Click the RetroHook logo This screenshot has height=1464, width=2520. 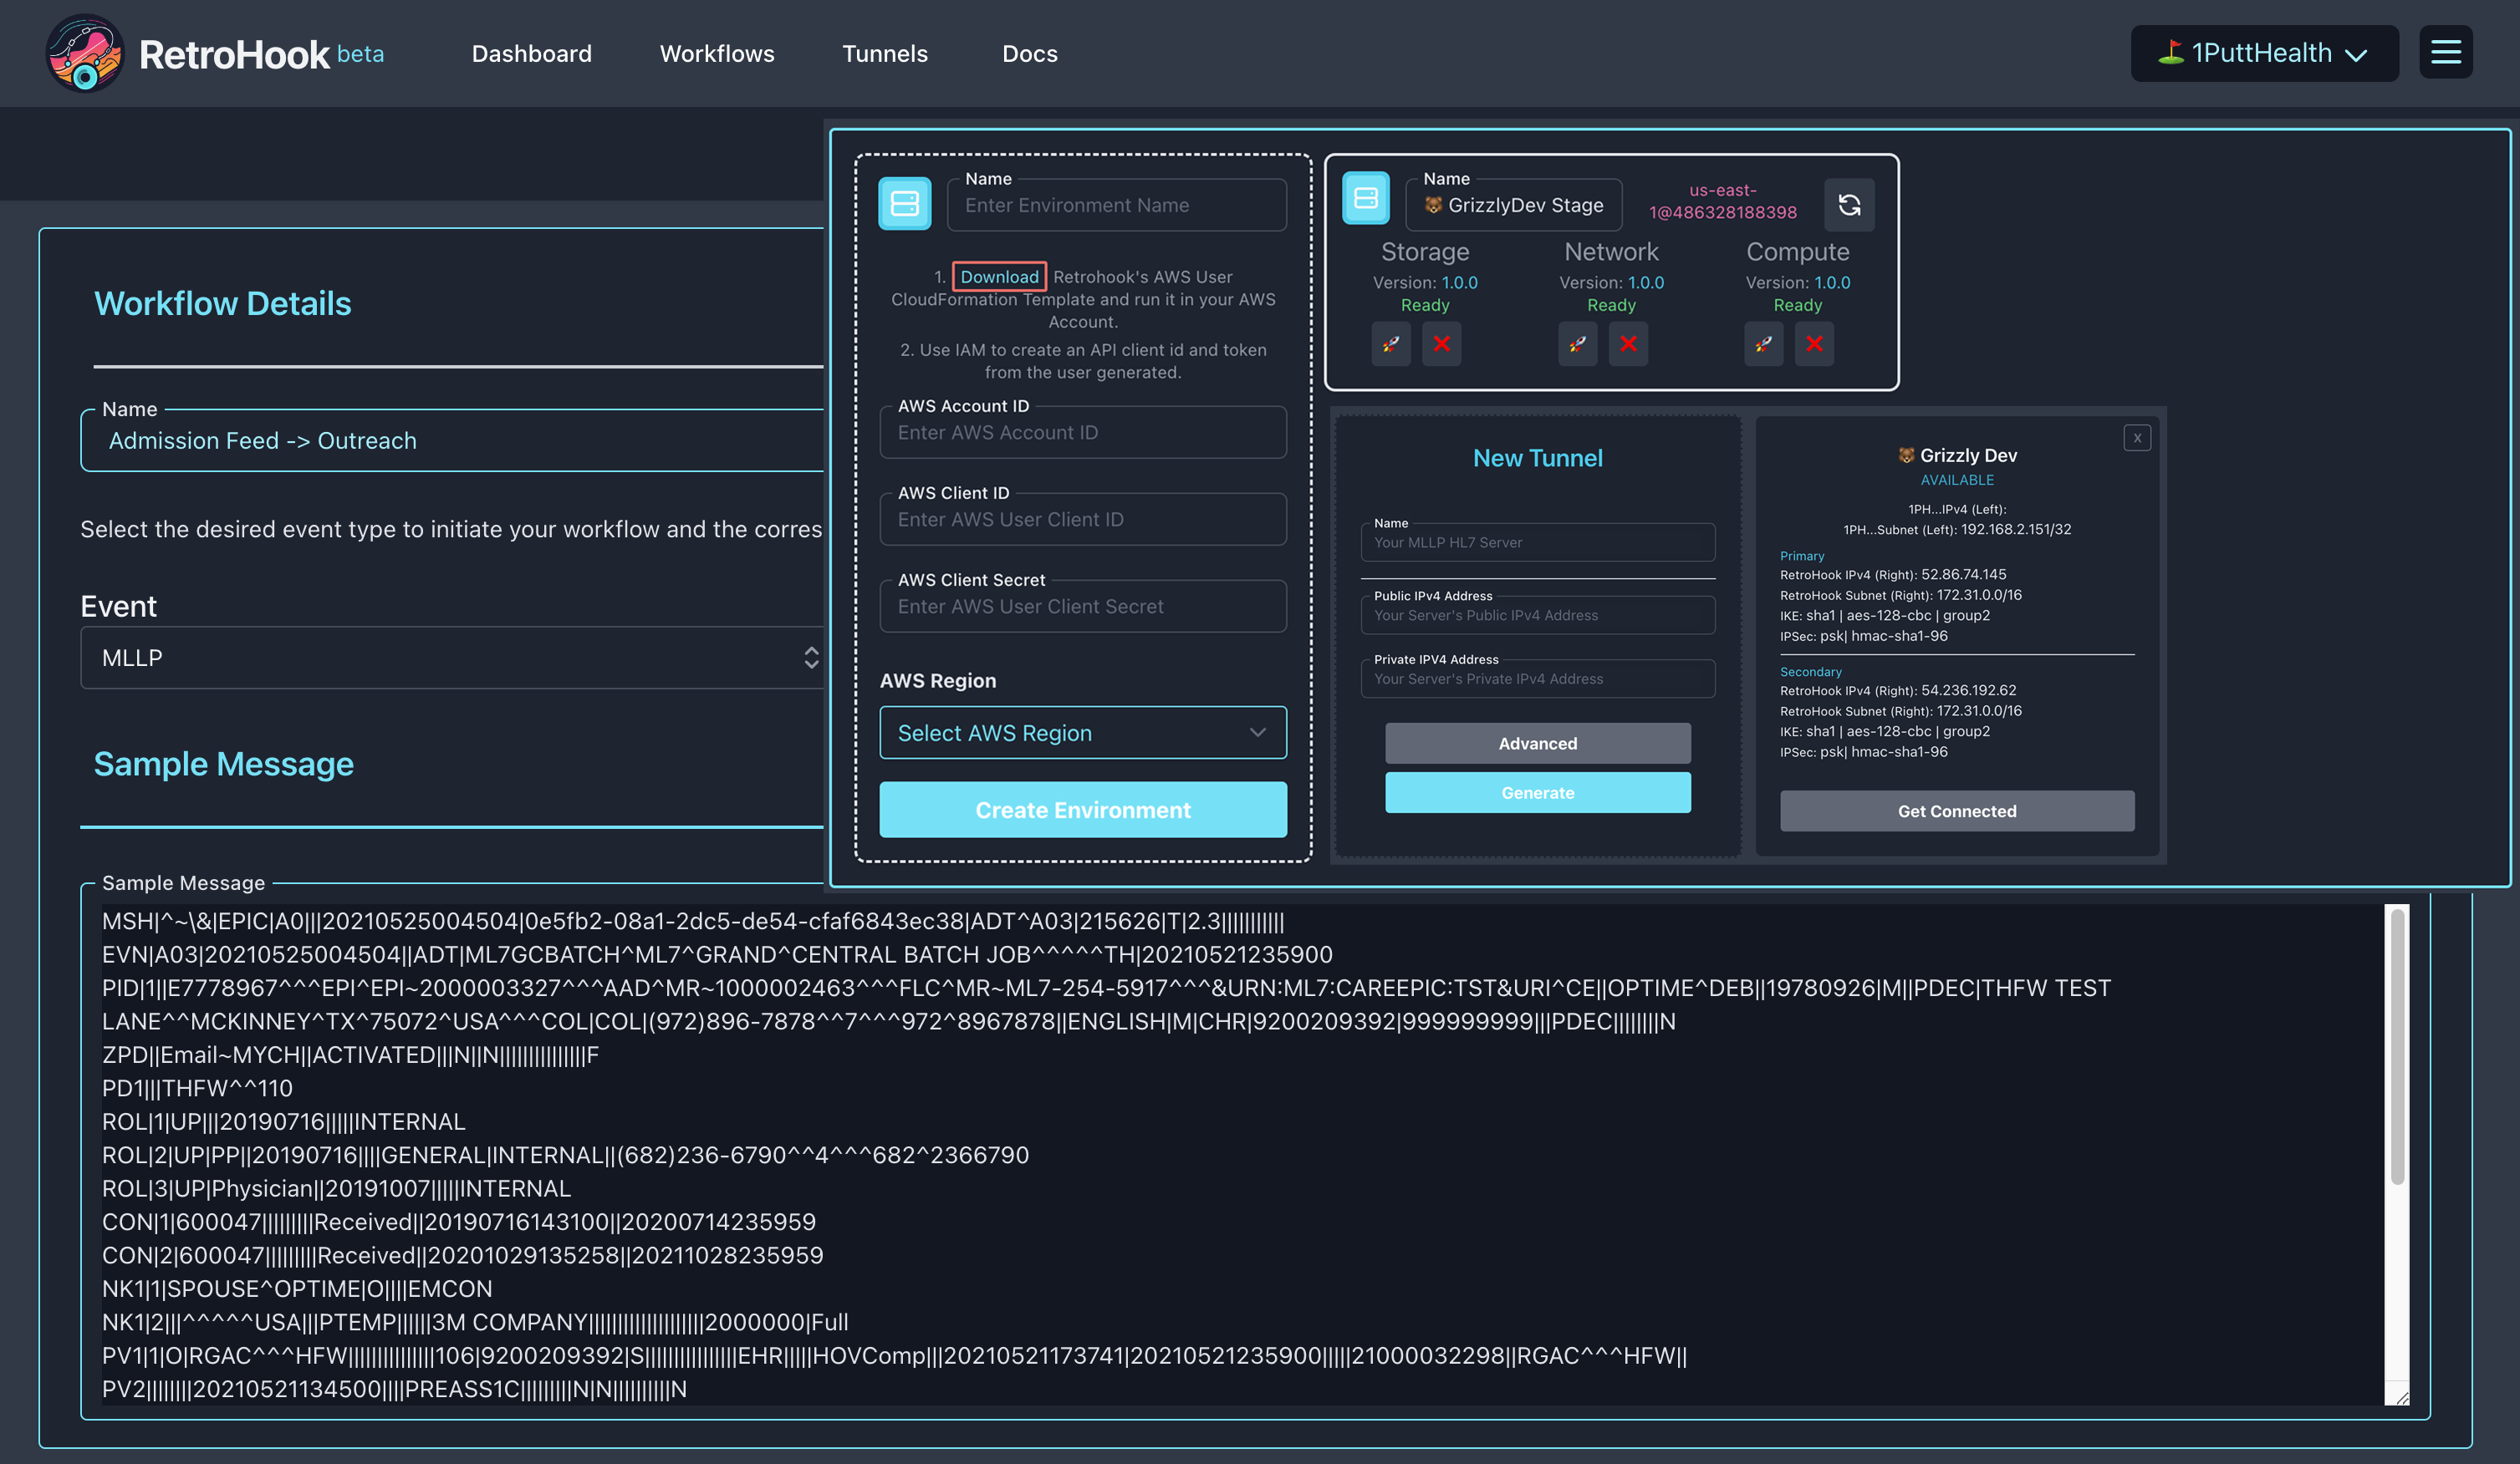(x=85, y=53)
